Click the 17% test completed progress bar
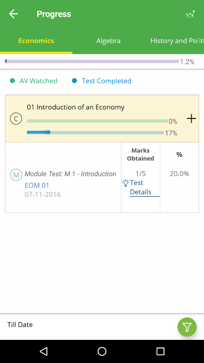204x363 pixels. pyautogui.click(x=95, y=132)
